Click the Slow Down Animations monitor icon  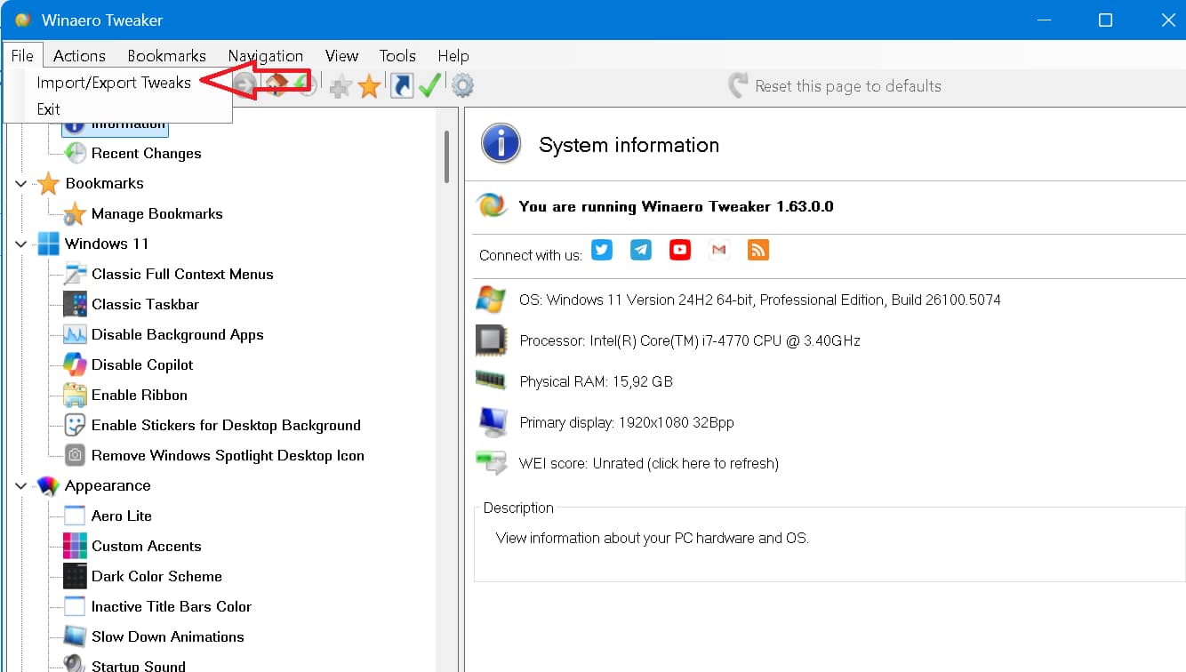point(75,636)
